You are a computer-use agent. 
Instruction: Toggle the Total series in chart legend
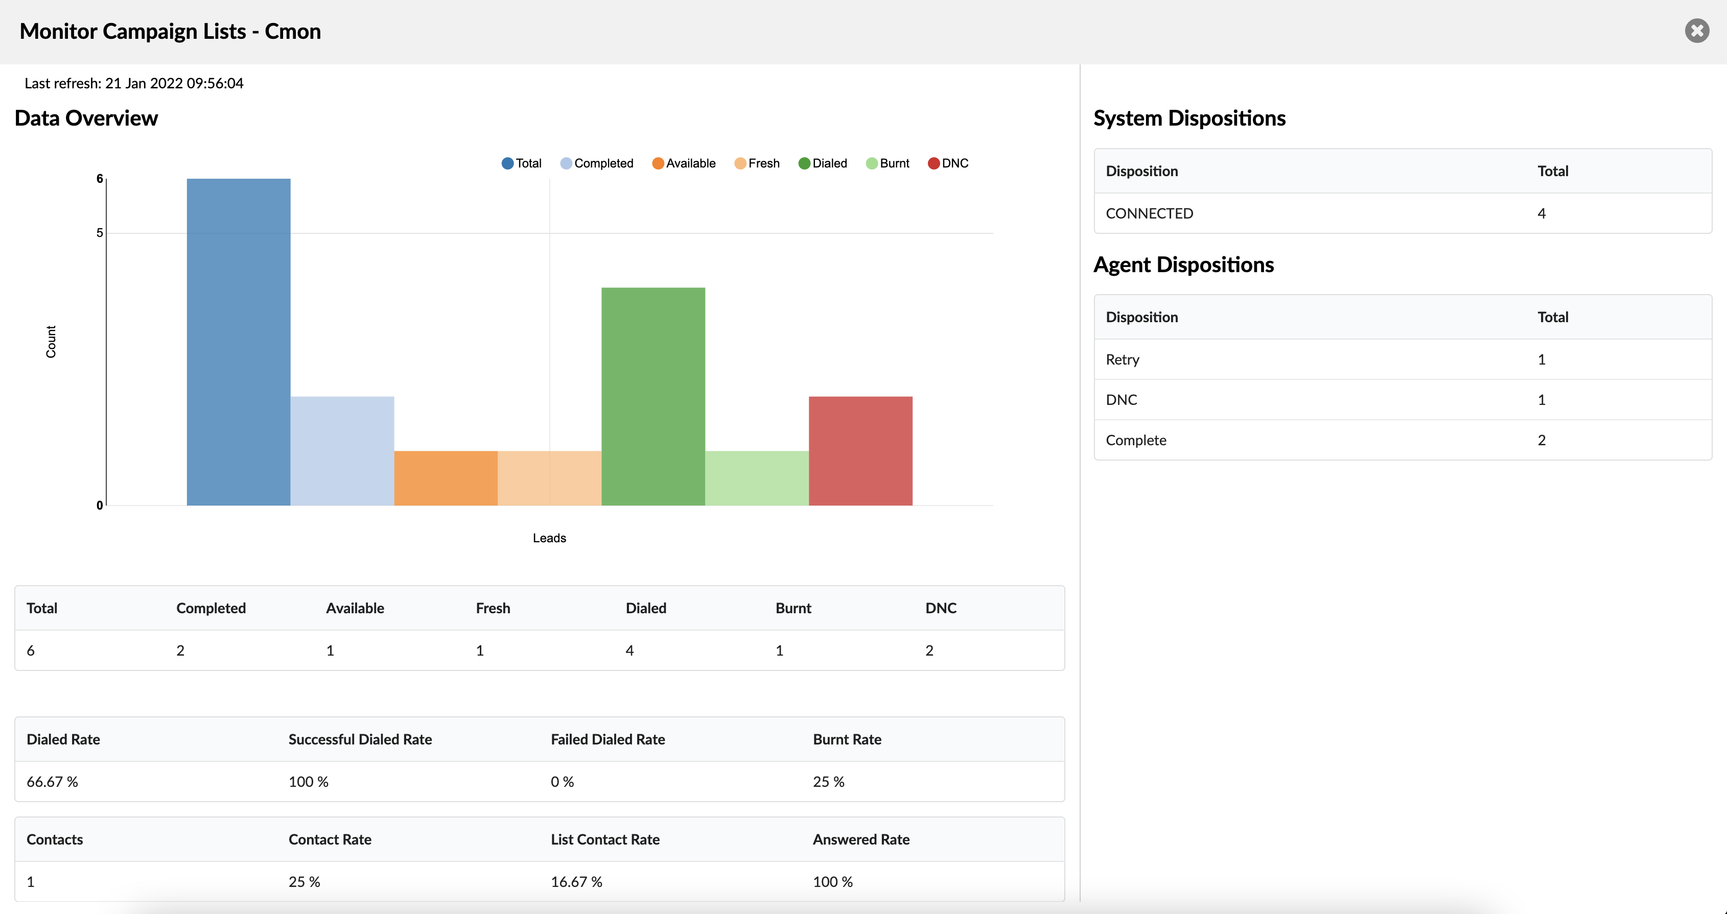(x=522, y=163)
